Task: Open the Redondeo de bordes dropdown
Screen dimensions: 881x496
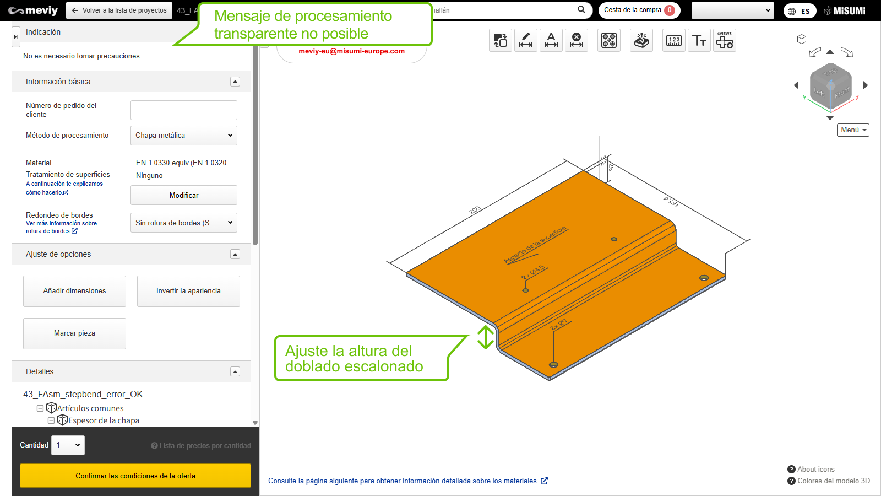Action: [x=184, y=223]
